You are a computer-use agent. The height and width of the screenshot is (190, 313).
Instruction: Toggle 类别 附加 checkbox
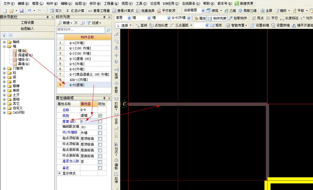[x=100, y=116]
